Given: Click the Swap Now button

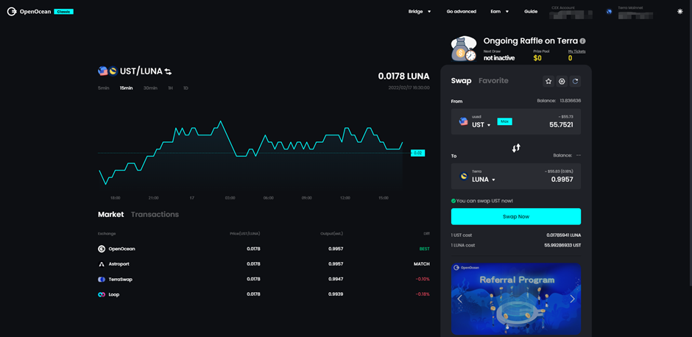Looking at the screenshot, I should (x=515, y=216).
